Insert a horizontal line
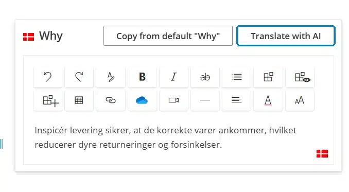 205,100
